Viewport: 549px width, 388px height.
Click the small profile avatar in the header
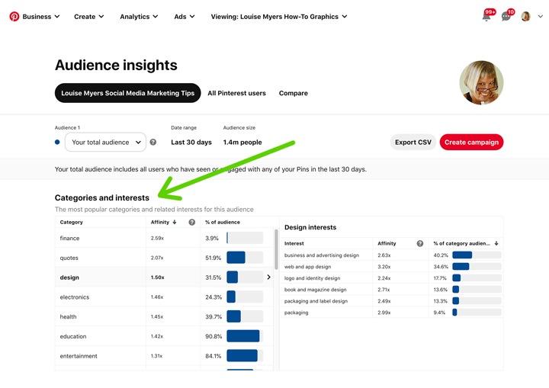click(x=525, y=17)
